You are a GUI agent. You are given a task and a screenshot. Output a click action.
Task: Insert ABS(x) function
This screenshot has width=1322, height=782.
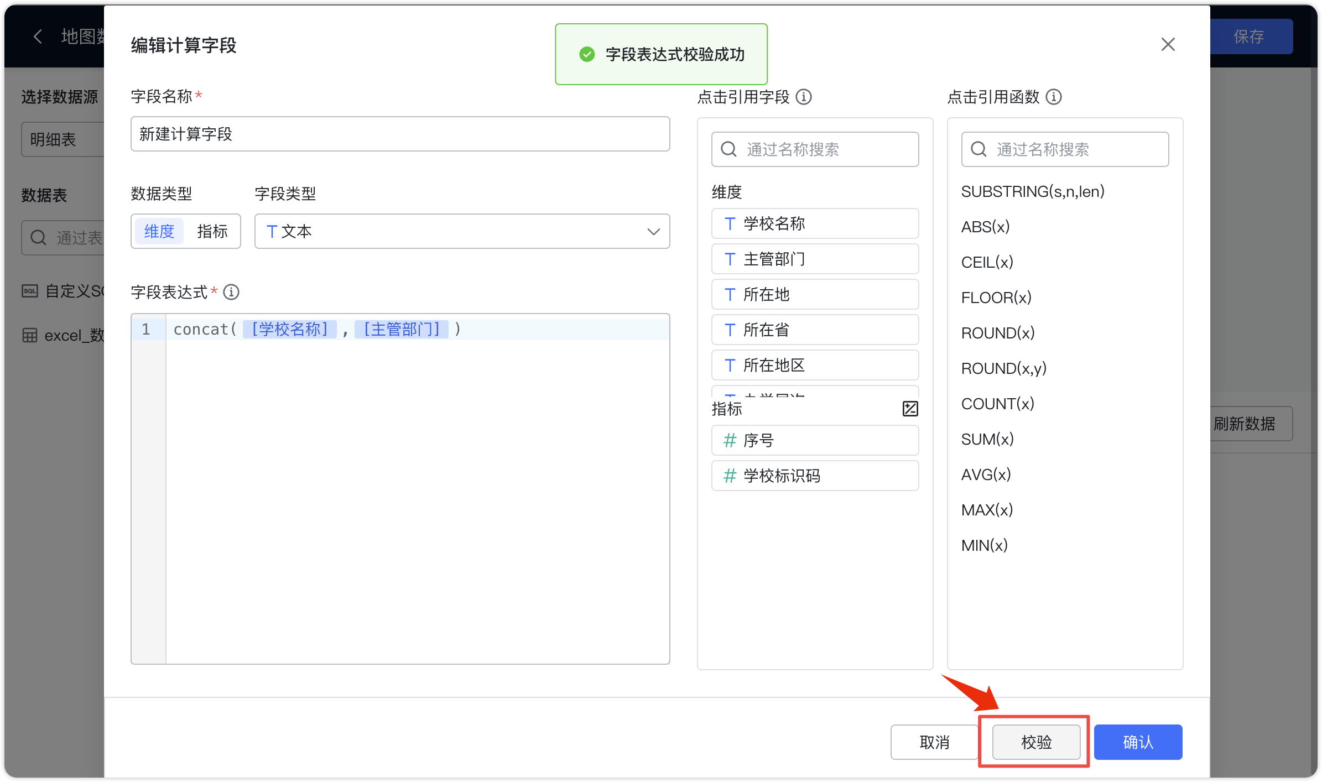point(985,227)
